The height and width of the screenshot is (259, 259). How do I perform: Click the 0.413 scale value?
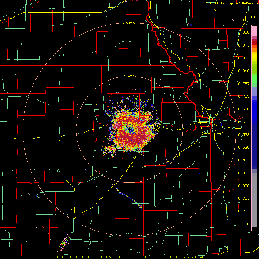point(244,173)
